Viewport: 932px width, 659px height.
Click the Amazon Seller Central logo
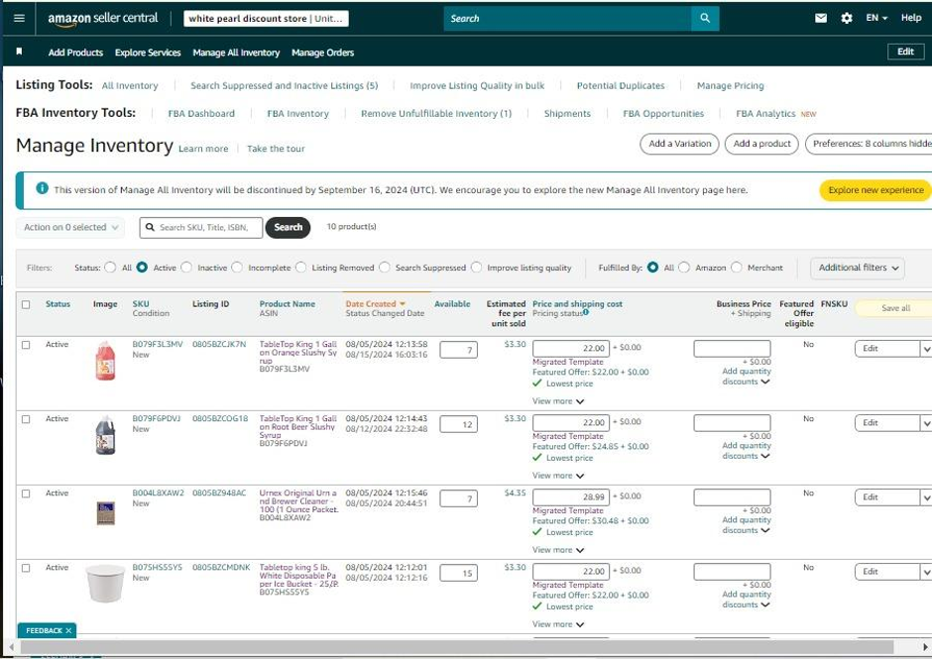point(103,19)
